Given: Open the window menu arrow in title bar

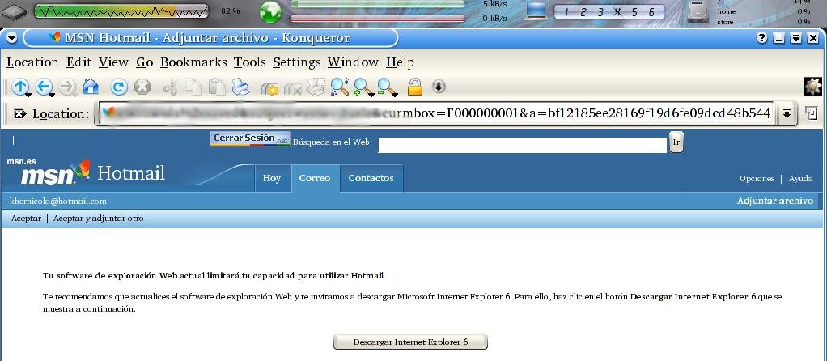Looking at the screenshot, I should tap(11, 38).
